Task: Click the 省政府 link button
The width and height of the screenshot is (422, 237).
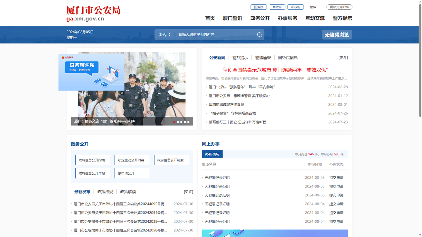Action: click(x=277, y=7)
